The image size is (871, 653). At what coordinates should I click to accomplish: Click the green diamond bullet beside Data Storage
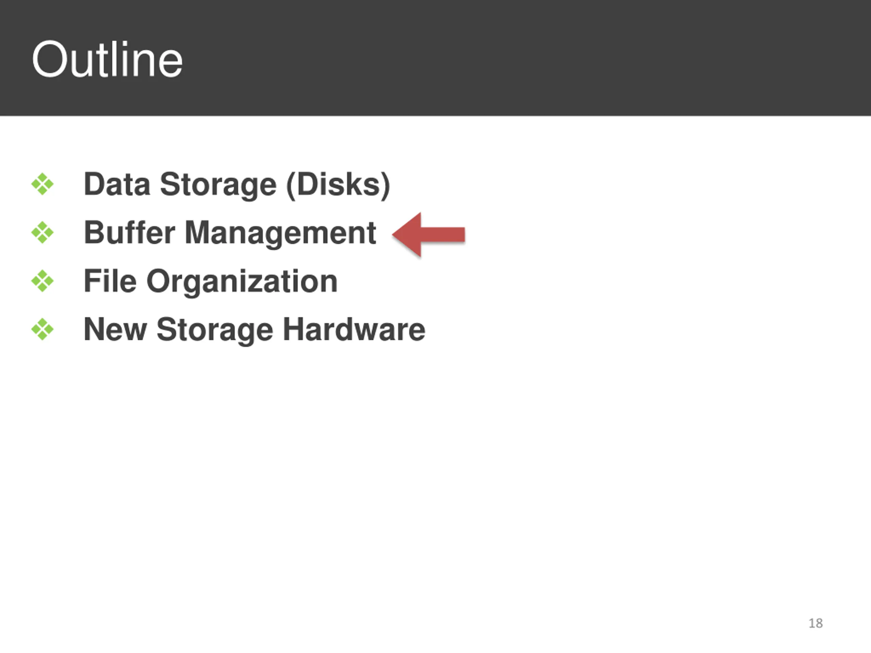pos(43,184)
